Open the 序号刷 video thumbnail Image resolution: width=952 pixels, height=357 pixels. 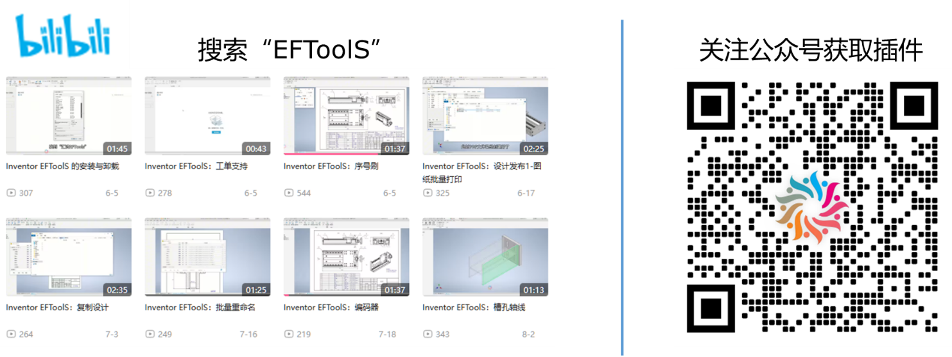coord(346,116)
